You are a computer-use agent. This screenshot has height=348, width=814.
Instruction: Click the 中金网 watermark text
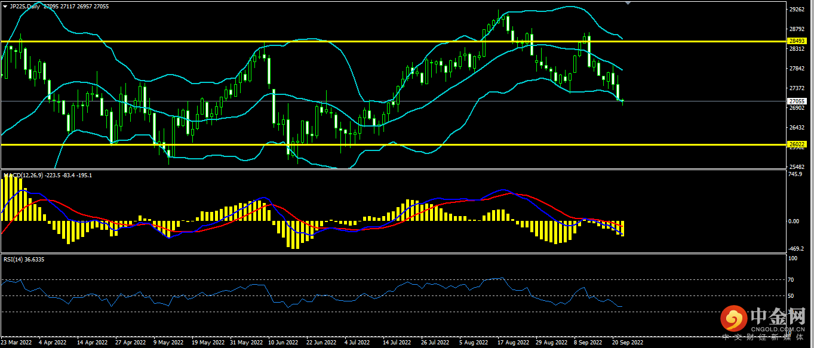click(x=778, y=315)
